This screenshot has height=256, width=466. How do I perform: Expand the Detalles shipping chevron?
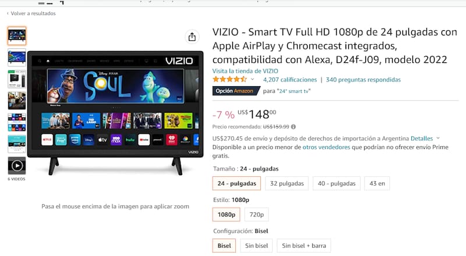(438, 138)
